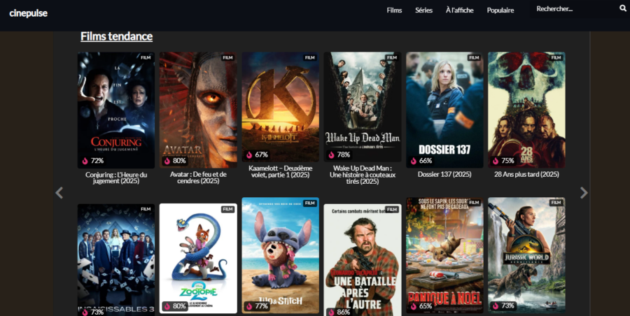This screenshot has height=316, width=630.
Task: Click the 77% rating on Lilo & Stitch
Action: (x=262, y=306)
